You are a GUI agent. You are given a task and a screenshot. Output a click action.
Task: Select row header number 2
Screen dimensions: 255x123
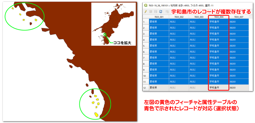coord(146,28)
